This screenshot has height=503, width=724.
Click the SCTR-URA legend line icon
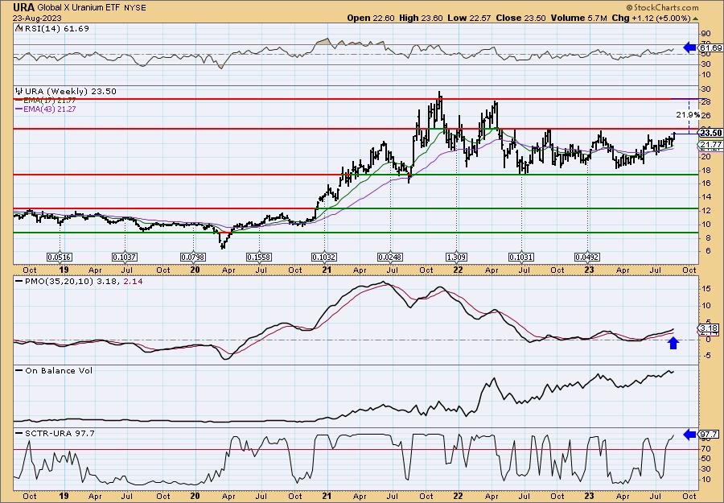pos(19,433)
